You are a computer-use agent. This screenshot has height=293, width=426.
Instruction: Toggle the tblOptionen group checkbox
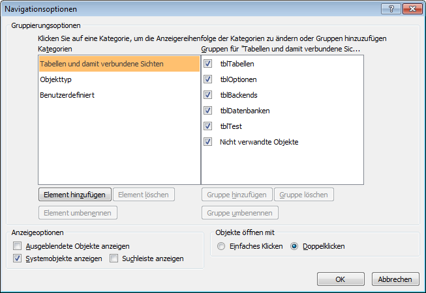coord(208,79)
